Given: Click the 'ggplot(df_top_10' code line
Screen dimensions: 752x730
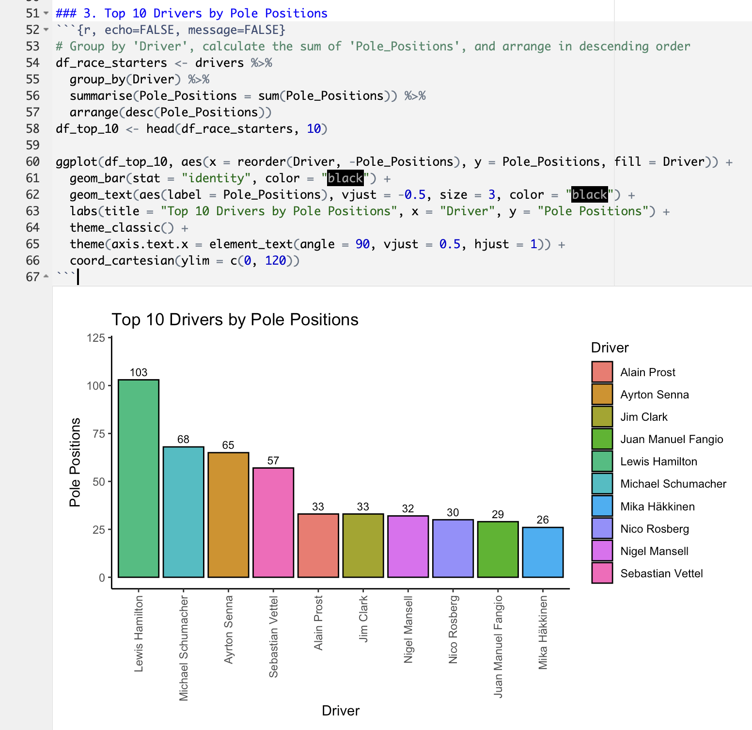Looking at the screenshot, I should click(x=394, y=161).
